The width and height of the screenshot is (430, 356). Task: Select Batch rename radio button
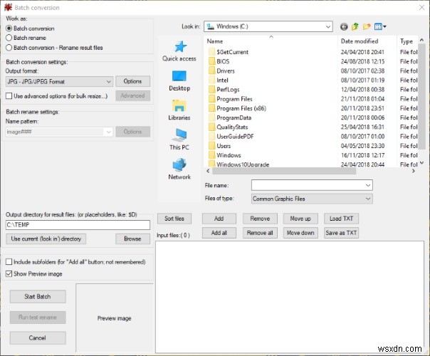9,38
